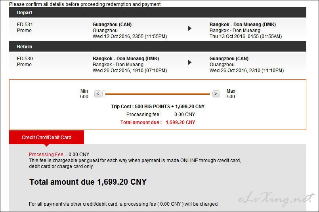319x212 pixels.
Task: Click the Return section header
Action: pos(158,47)
